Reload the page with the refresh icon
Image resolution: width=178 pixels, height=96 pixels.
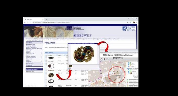[30, 22]
